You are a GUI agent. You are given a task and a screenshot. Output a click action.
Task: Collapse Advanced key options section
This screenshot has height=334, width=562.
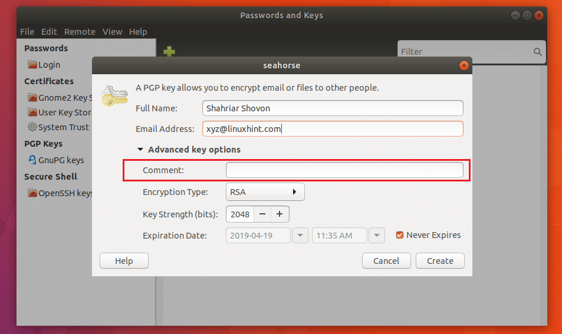click(x=140, y=149)
